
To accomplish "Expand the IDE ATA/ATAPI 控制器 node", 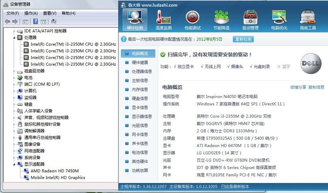I will click(14, 31).
